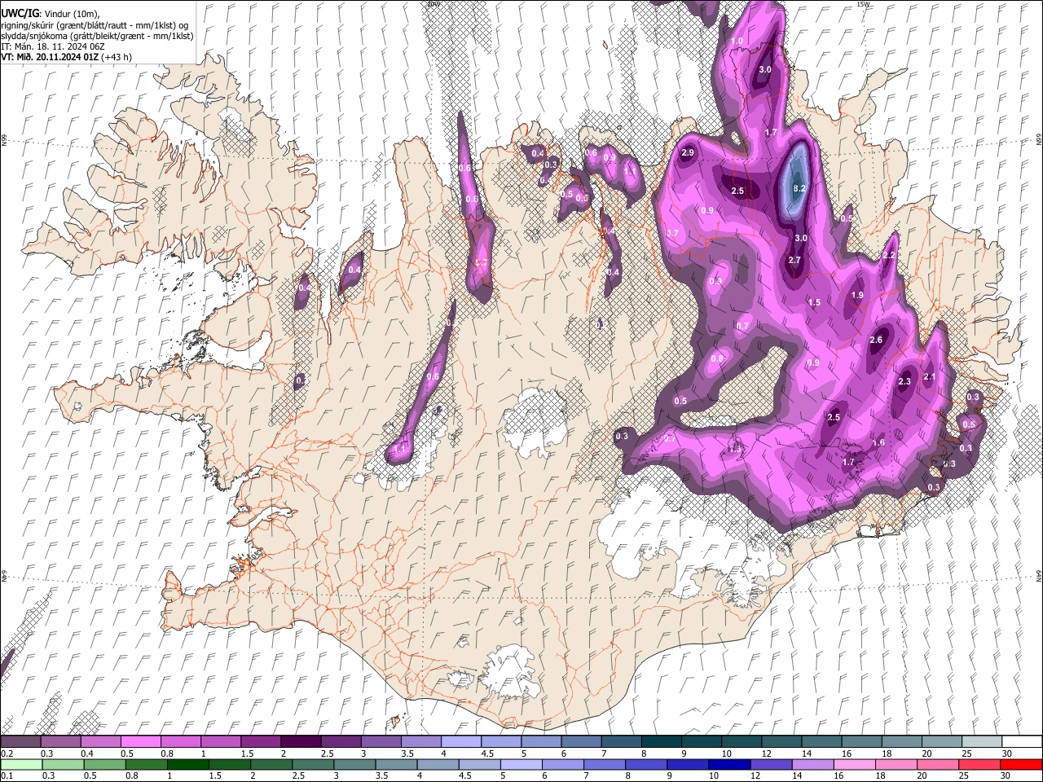The image size is (1043, 782).
Task: Click the 2.7 value below 3.0
Action: 795,260
